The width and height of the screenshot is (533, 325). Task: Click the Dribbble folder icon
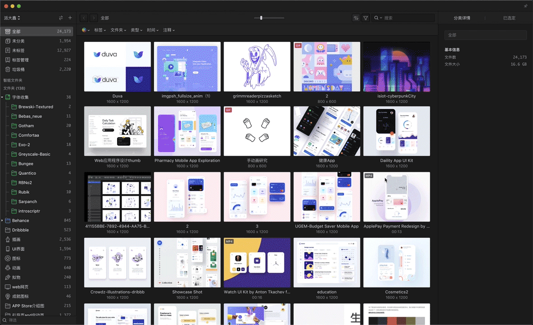(8, 230)
